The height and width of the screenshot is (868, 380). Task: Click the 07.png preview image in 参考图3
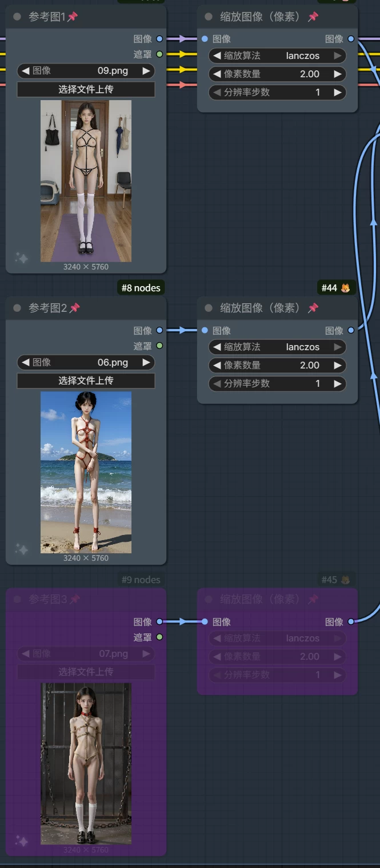86,763
